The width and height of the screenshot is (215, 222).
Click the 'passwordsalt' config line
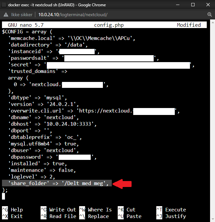point(83,58)
